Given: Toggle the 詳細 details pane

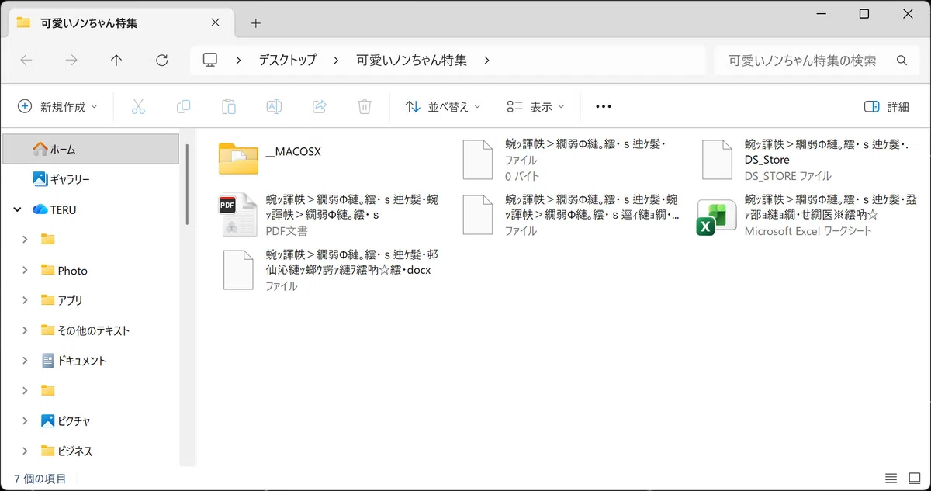Looking at the screenshot, I should tap(887, 107).
